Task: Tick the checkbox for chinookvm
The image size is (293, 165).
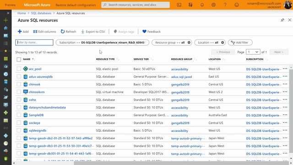Action: click(19, 92)
